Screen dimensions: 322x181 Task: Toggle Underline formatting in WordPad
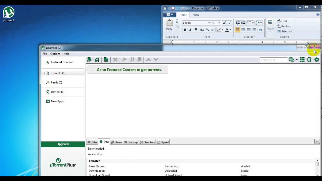pos(196,30)
